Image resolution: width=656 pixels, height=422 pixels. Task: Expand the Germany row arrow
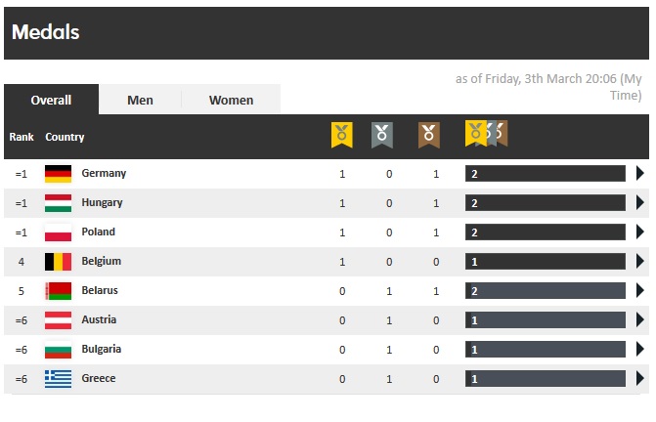pyautogui.click(x=640, y=174)
